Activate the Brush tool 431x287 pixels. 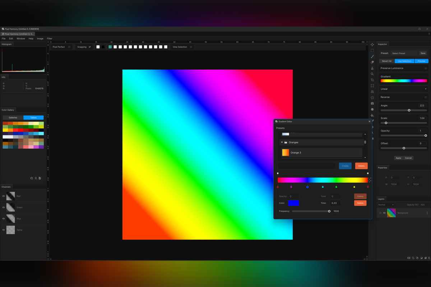(372, 57)
